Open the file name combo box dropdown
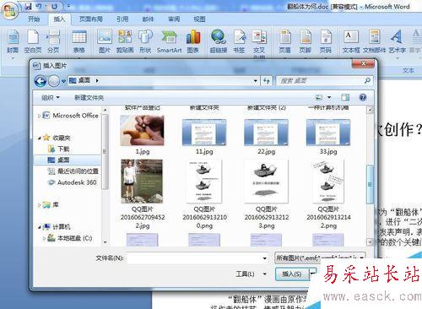 [x=265, y=258]
